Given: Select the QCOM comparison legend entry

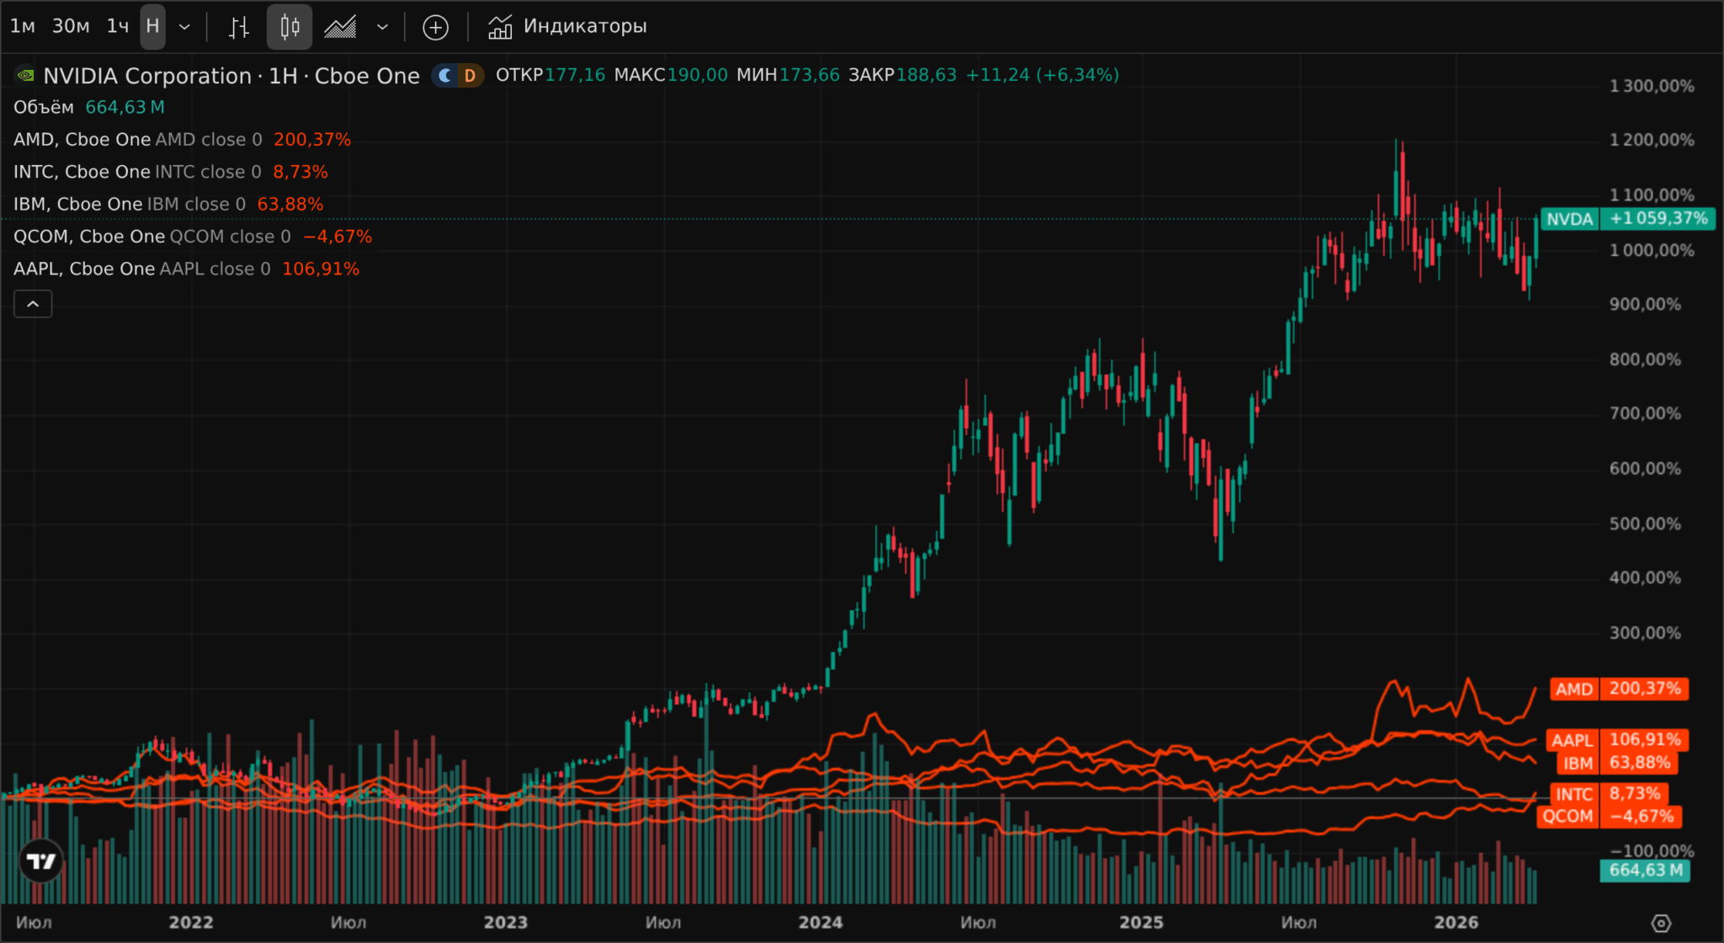Looking at the screenshot, I should 193,237.
